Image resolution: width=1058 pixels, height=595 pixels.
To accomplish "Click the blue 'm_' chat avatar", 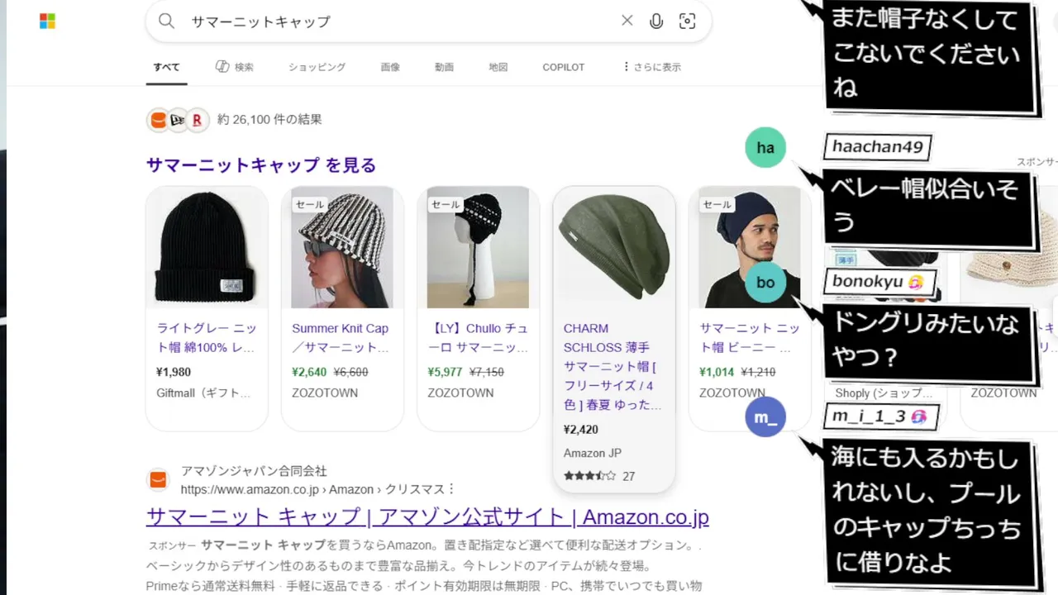I will (x=765, y=417).
